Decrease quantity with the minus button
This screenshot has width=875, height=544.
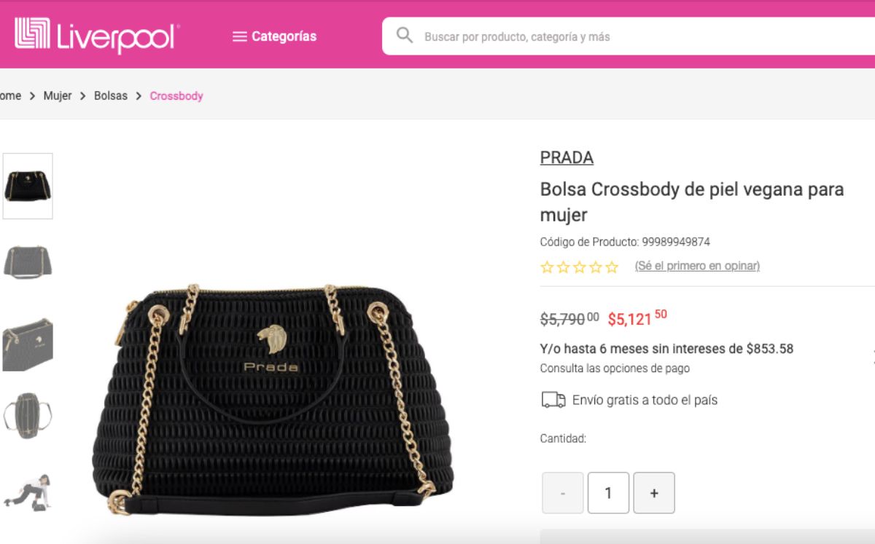562,492
